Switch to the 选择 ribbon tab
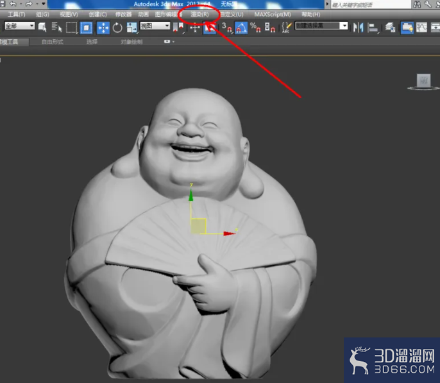This screenshot has width=440, height=383. [92, 42]
